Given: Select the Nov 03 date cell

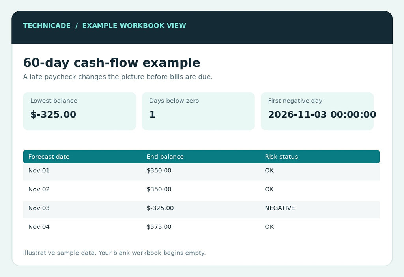Looking at the screenshot, I should point(39,208).
